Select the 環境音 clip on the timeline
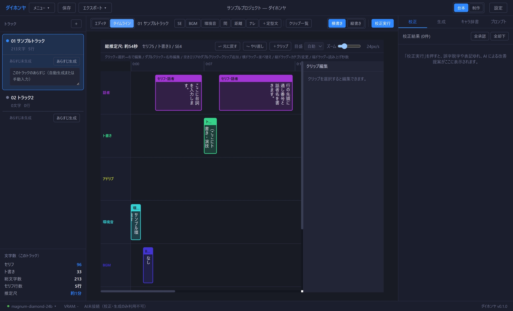The height and width of the screenshot is (311, 513). click(x=136, y=222)
